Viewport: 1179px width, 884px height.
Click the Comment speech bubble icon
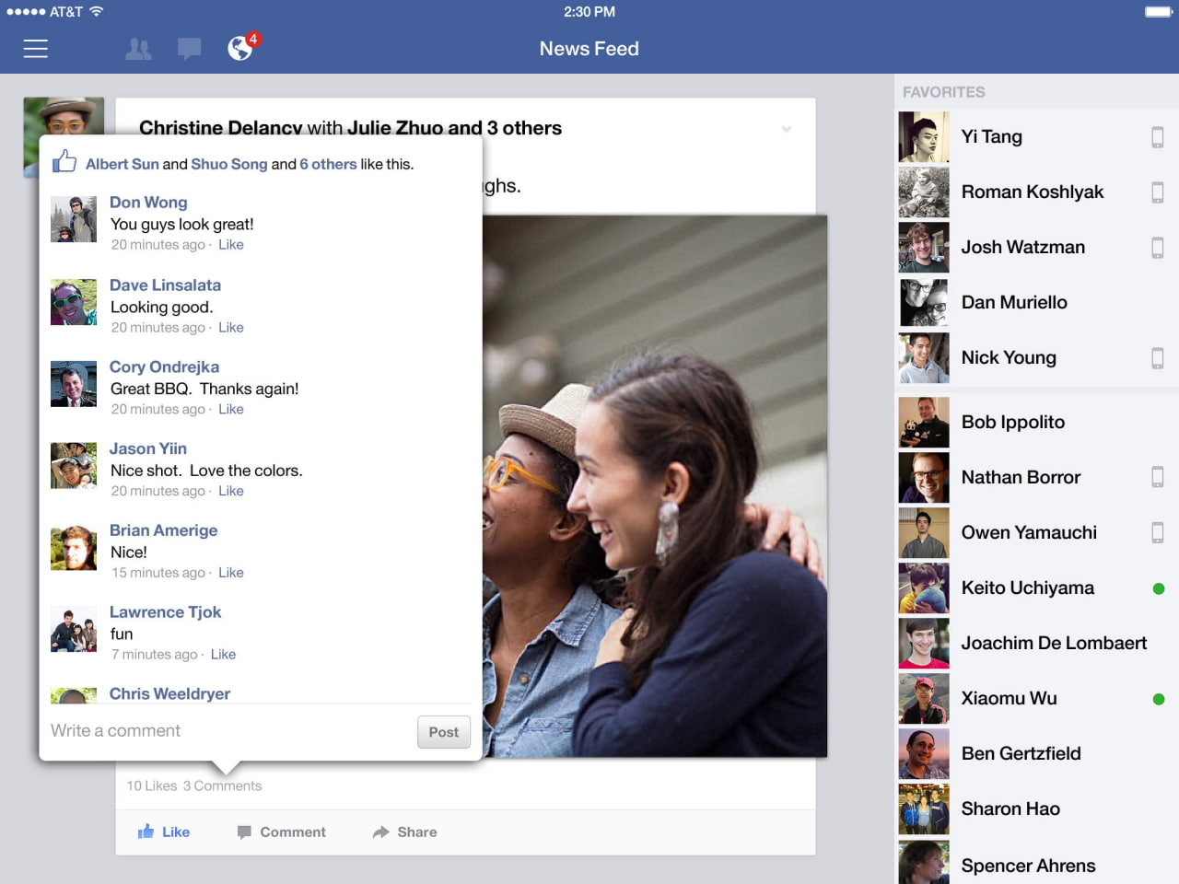tap(245, 832)
